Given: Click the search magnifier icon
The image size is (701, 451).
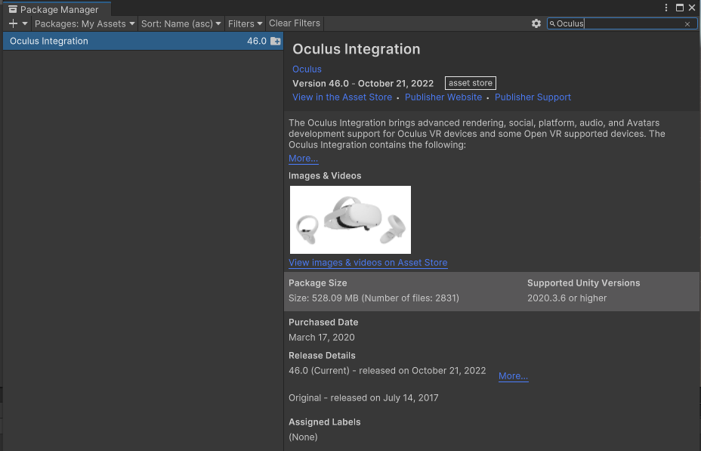Looking at the screenshot, I should [552, 24].
